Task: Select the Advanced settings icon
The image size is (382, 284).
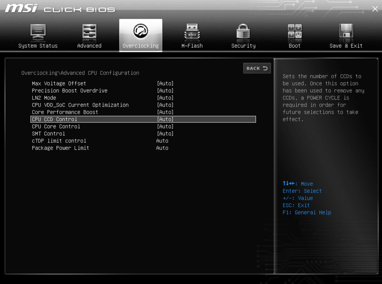Action: pyautogui.click(x=89, y=32)
